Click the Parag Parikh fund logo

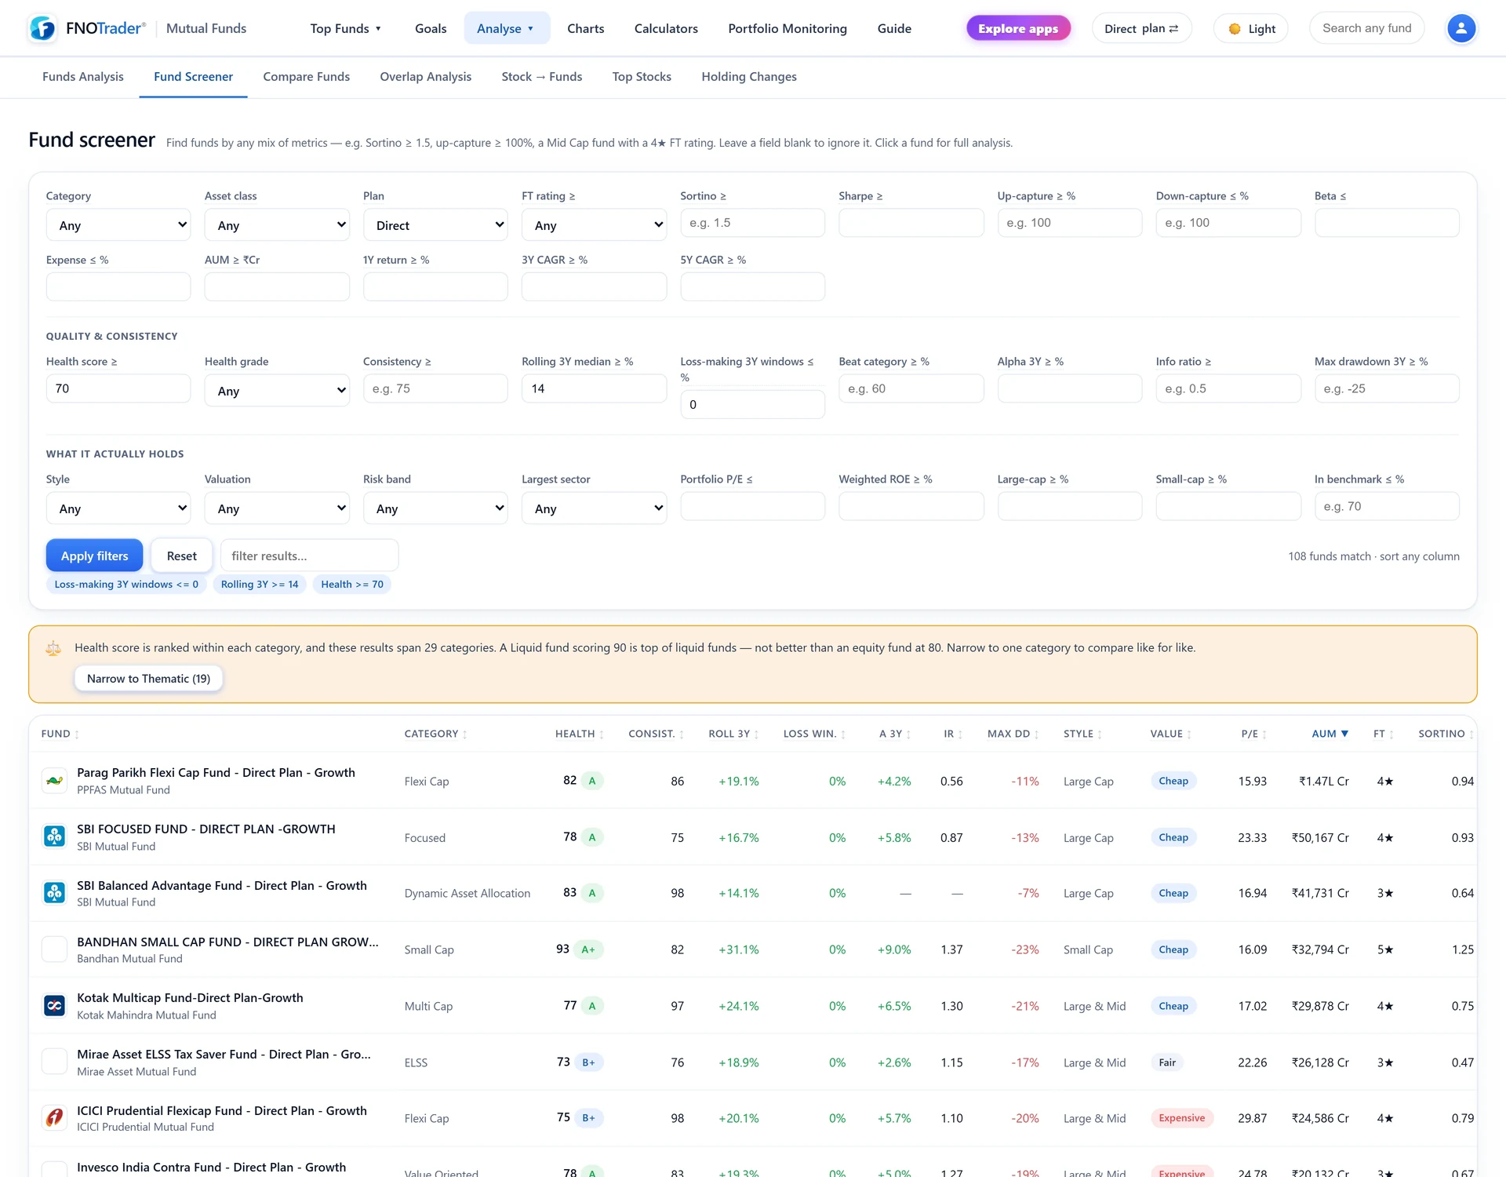(54, 781)
